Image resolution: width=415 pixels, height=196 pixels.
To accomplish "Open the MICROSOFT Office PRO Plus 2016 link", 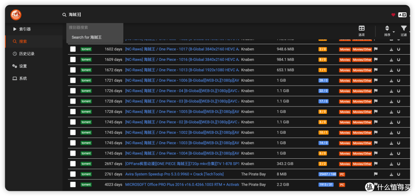I will [182, 184].
